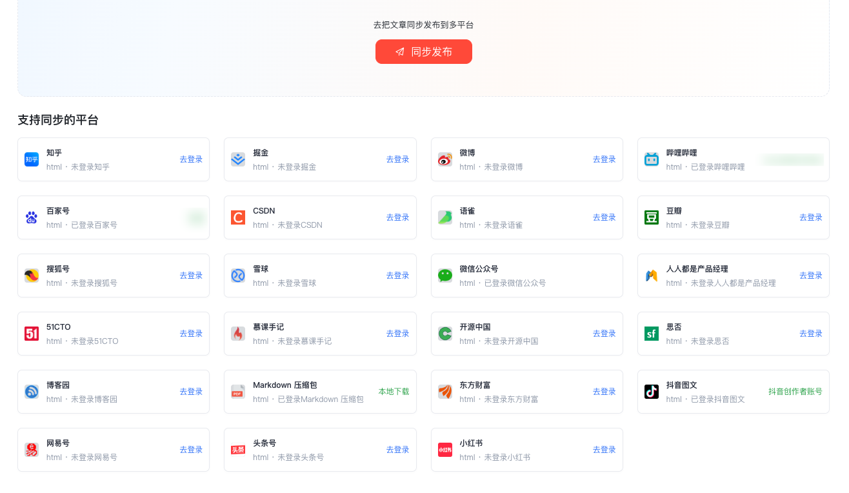849x493 pixels.
Task: Click the 'html · 未登录雪球' status text
Action: tap(285, 283)
